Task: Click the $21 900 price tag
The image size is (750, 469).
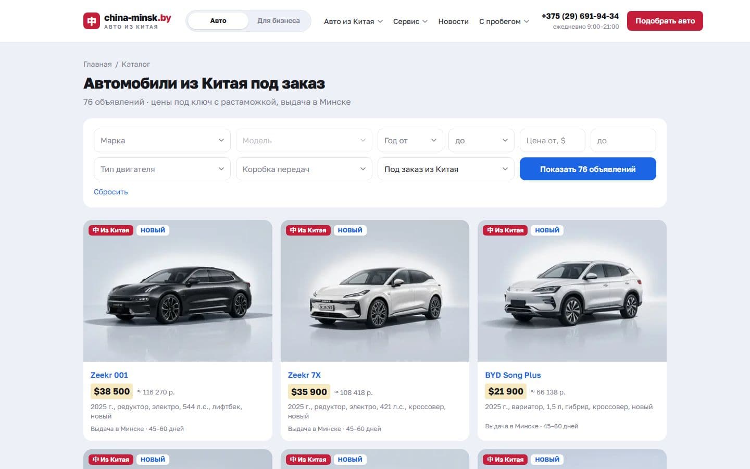Action: (x=506, y=391)
